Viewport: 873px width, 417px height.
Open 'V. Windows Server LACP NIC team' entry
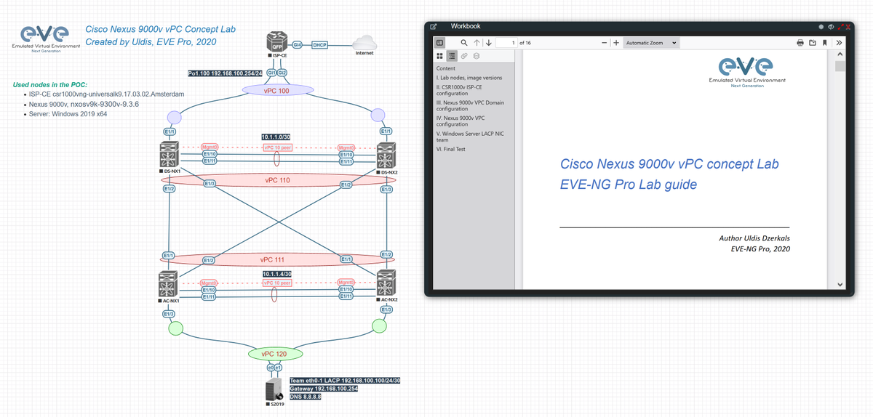(470, 137)
